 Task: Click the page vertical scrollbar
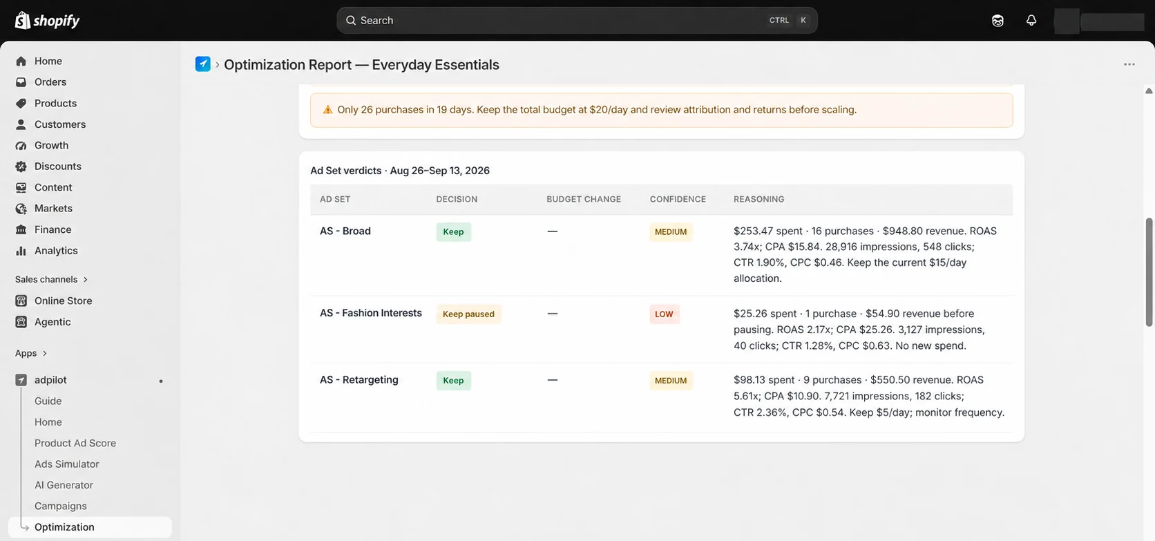1149,272
